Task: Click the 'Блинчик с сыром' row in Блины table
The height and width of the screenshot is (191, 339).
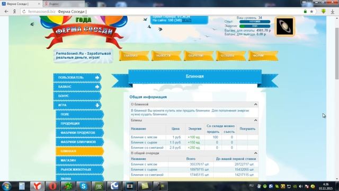Action: 194,143
